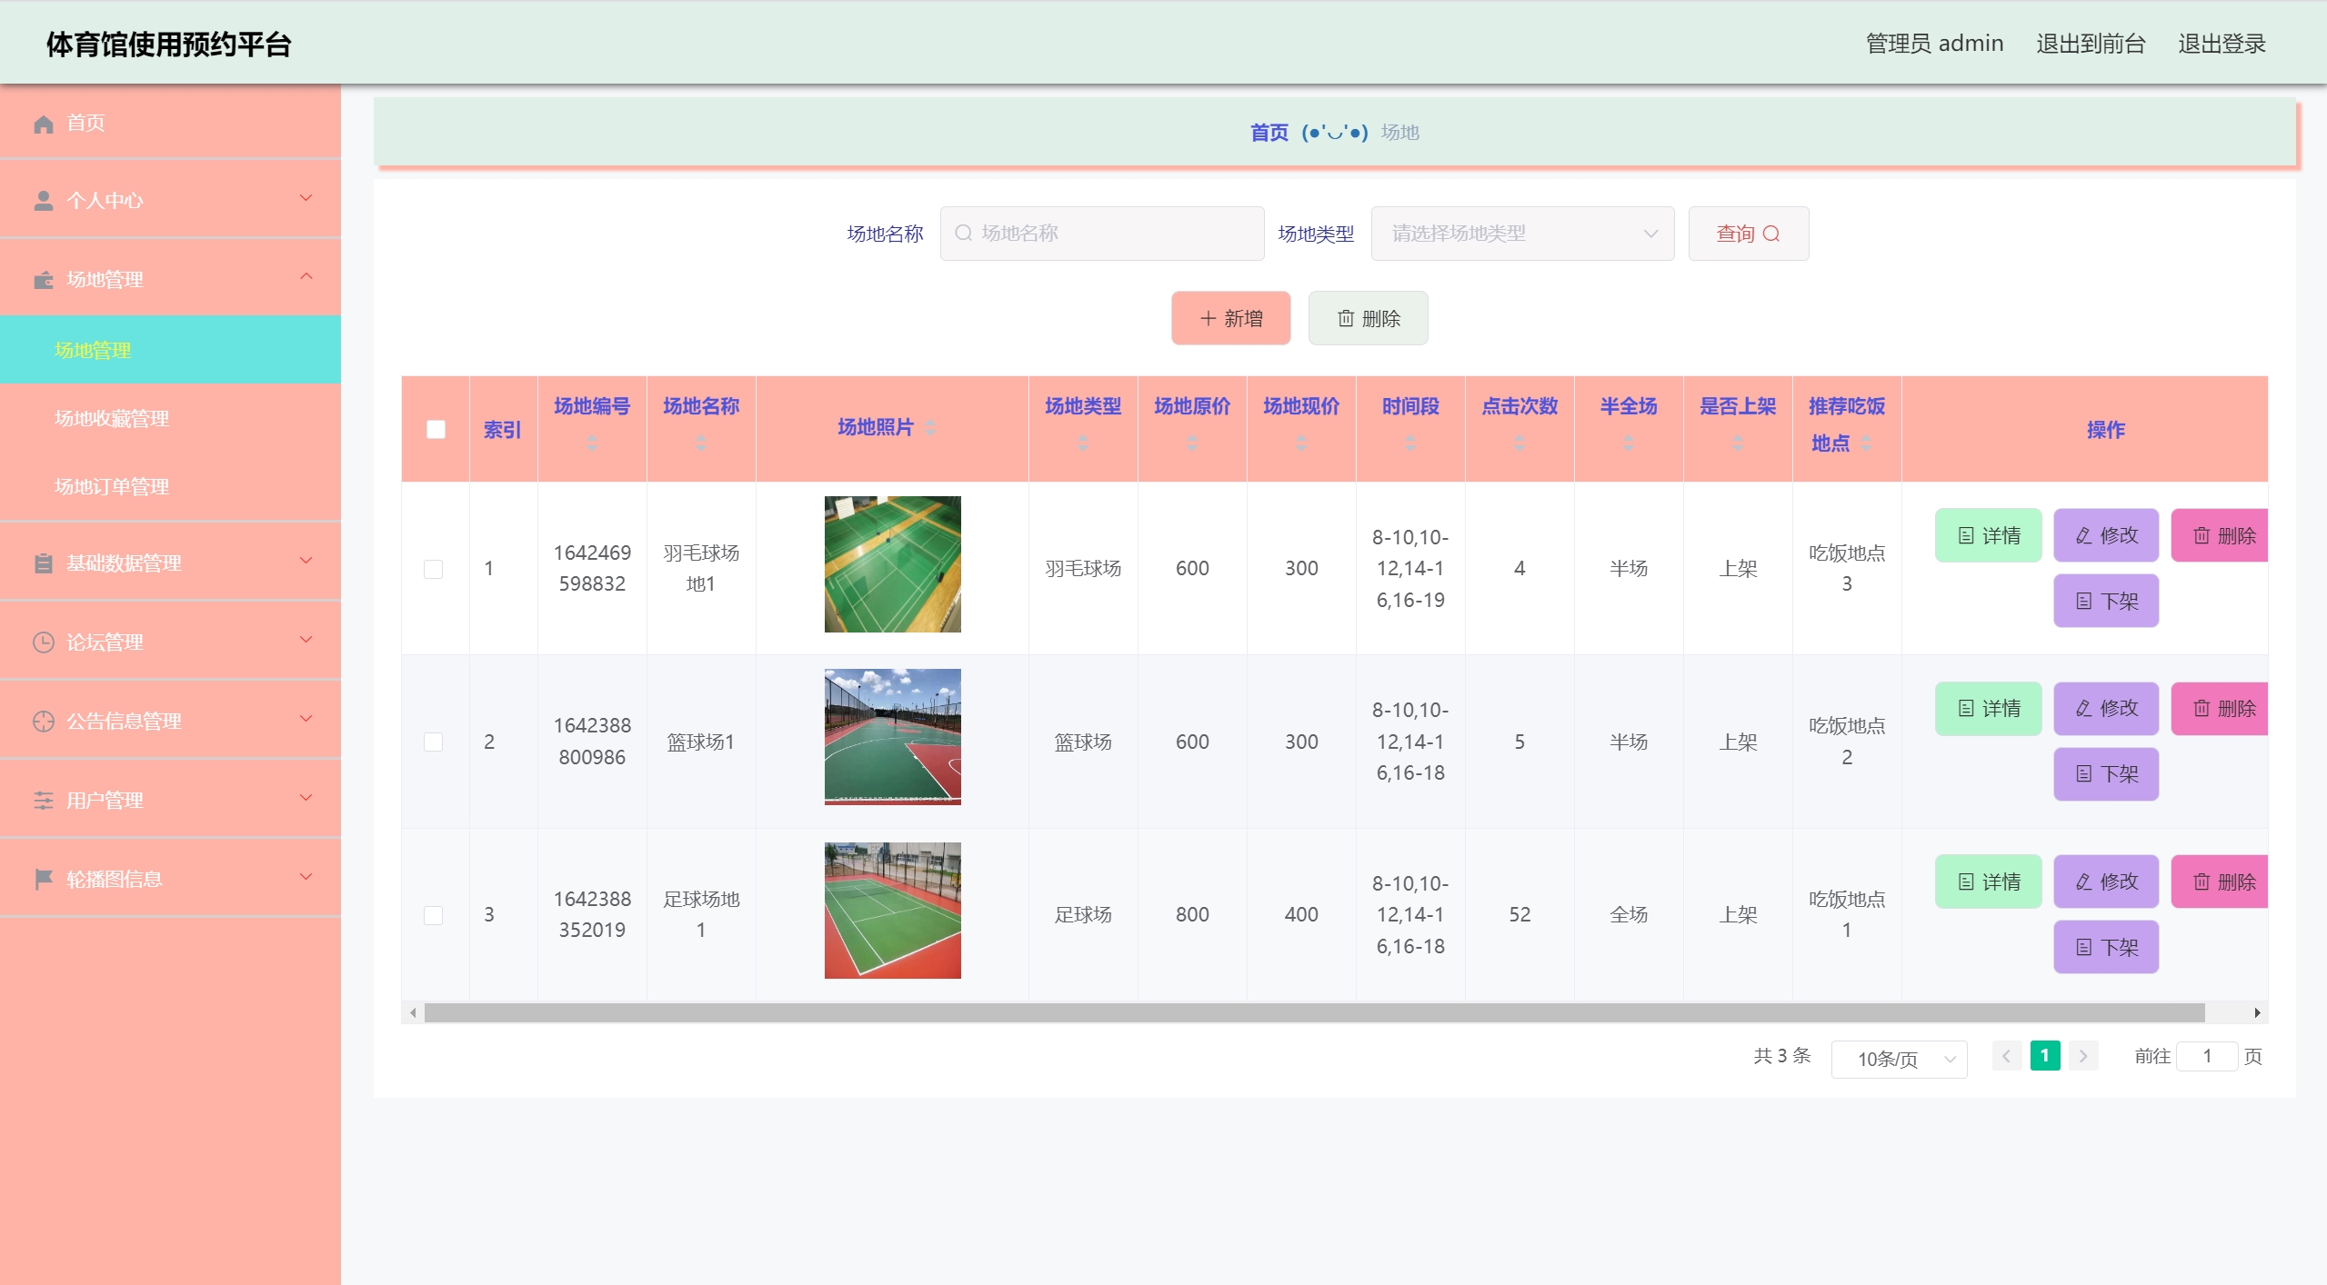
Task: Click the trash icon in top 删除 button
Action: point(1346,319)
